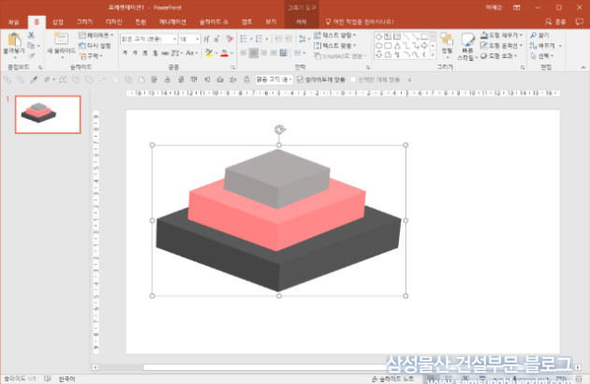Apply the red font color
This screenshot has height=384, width=590.
click(x=224, y=53)
